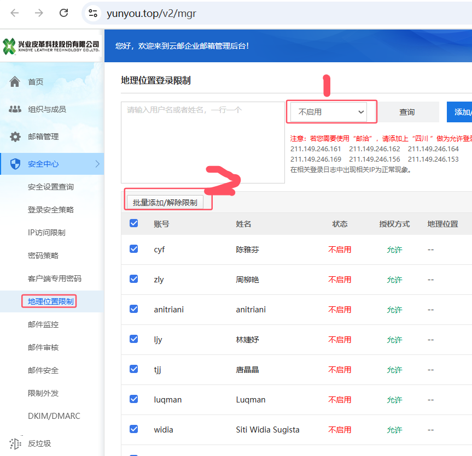Viewport: 472px width, 456px height.
Task: Click the gear icon for 邮箱管理
Action: 15,137
